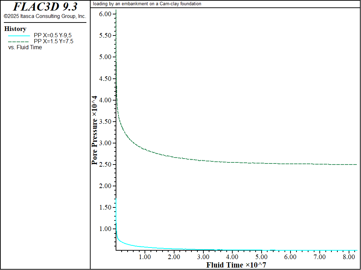Click the 8.00 tick on the x-axis
361x270 pixels.
click(x=348, y=257)
